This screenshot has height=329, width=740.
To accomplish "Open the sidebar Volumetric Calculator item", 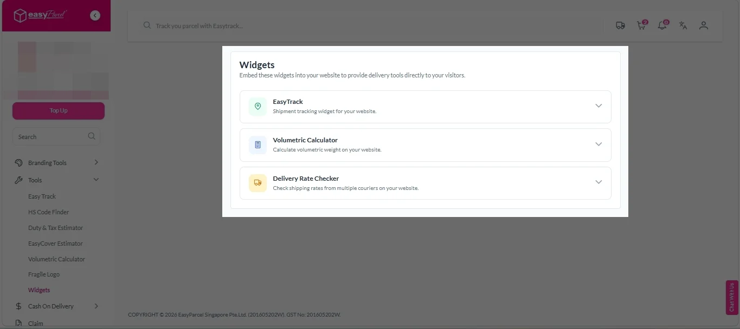I will click(x=56, y=259).
